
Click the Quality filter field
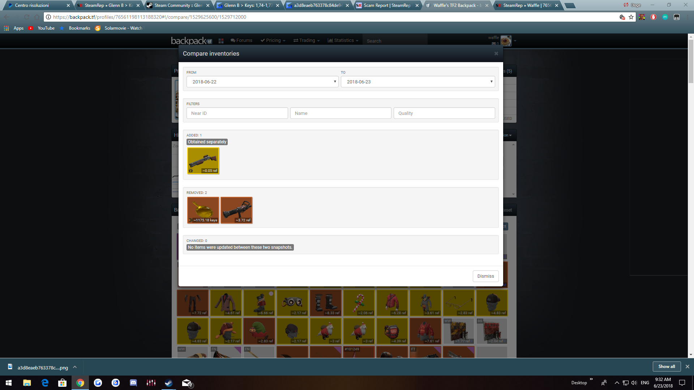(x=444, y=113)
